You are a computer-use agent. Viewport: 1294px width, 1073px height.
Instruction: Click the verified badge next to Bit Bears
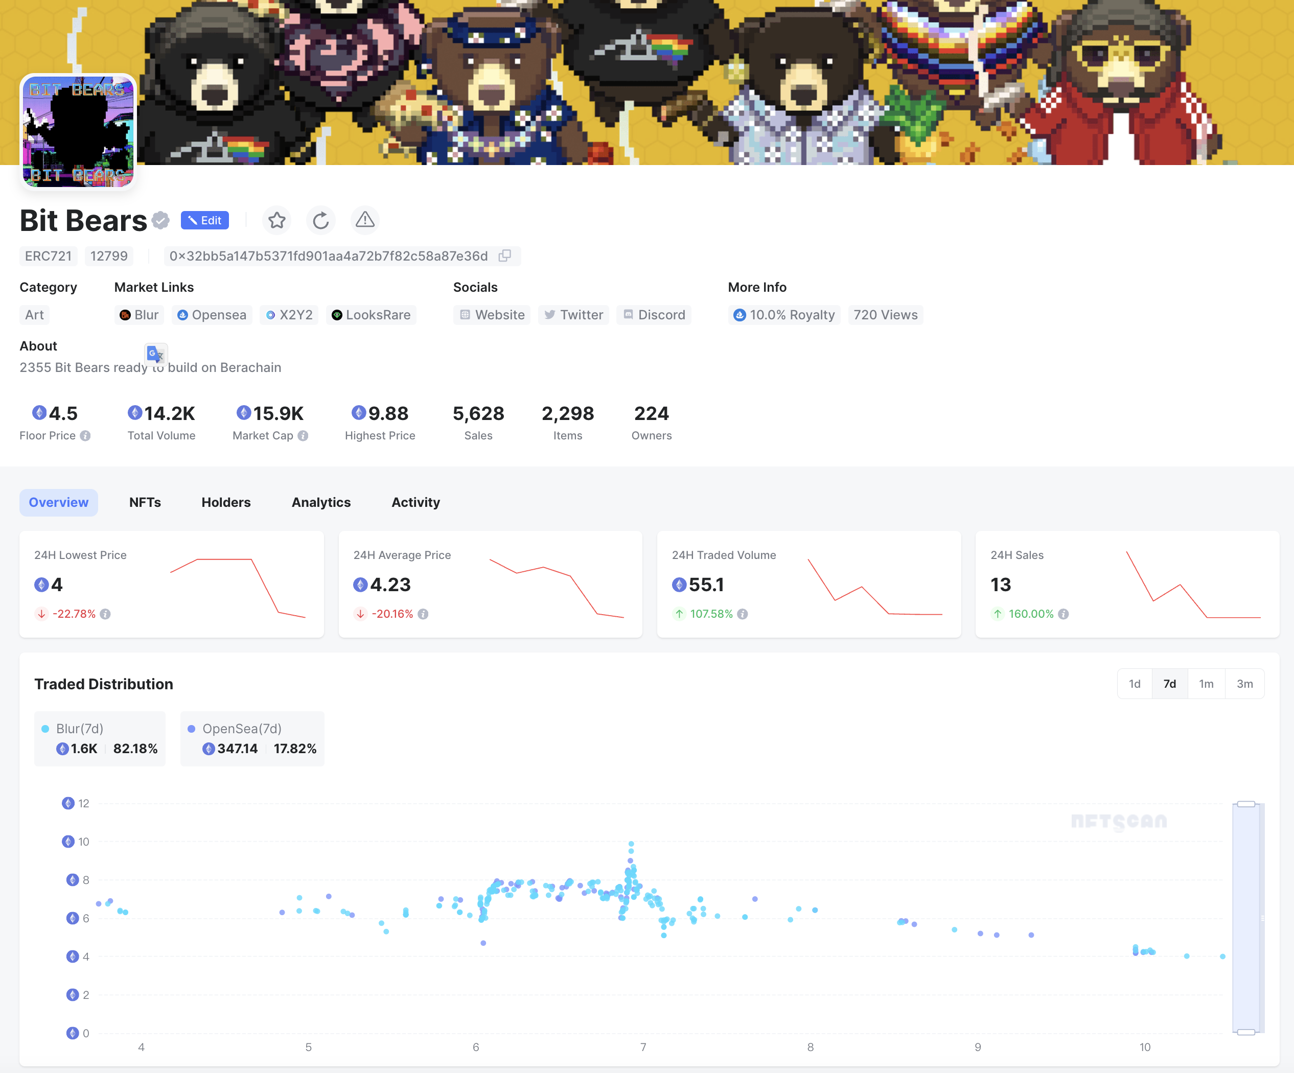pos(160,220)
